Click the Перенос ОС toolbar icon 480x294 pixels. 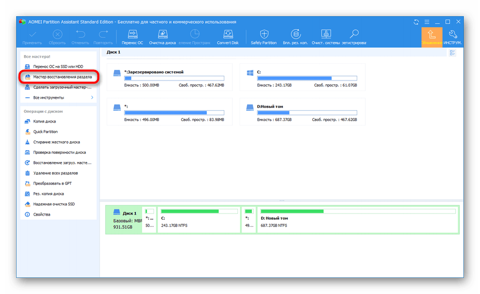click(132, 37)
